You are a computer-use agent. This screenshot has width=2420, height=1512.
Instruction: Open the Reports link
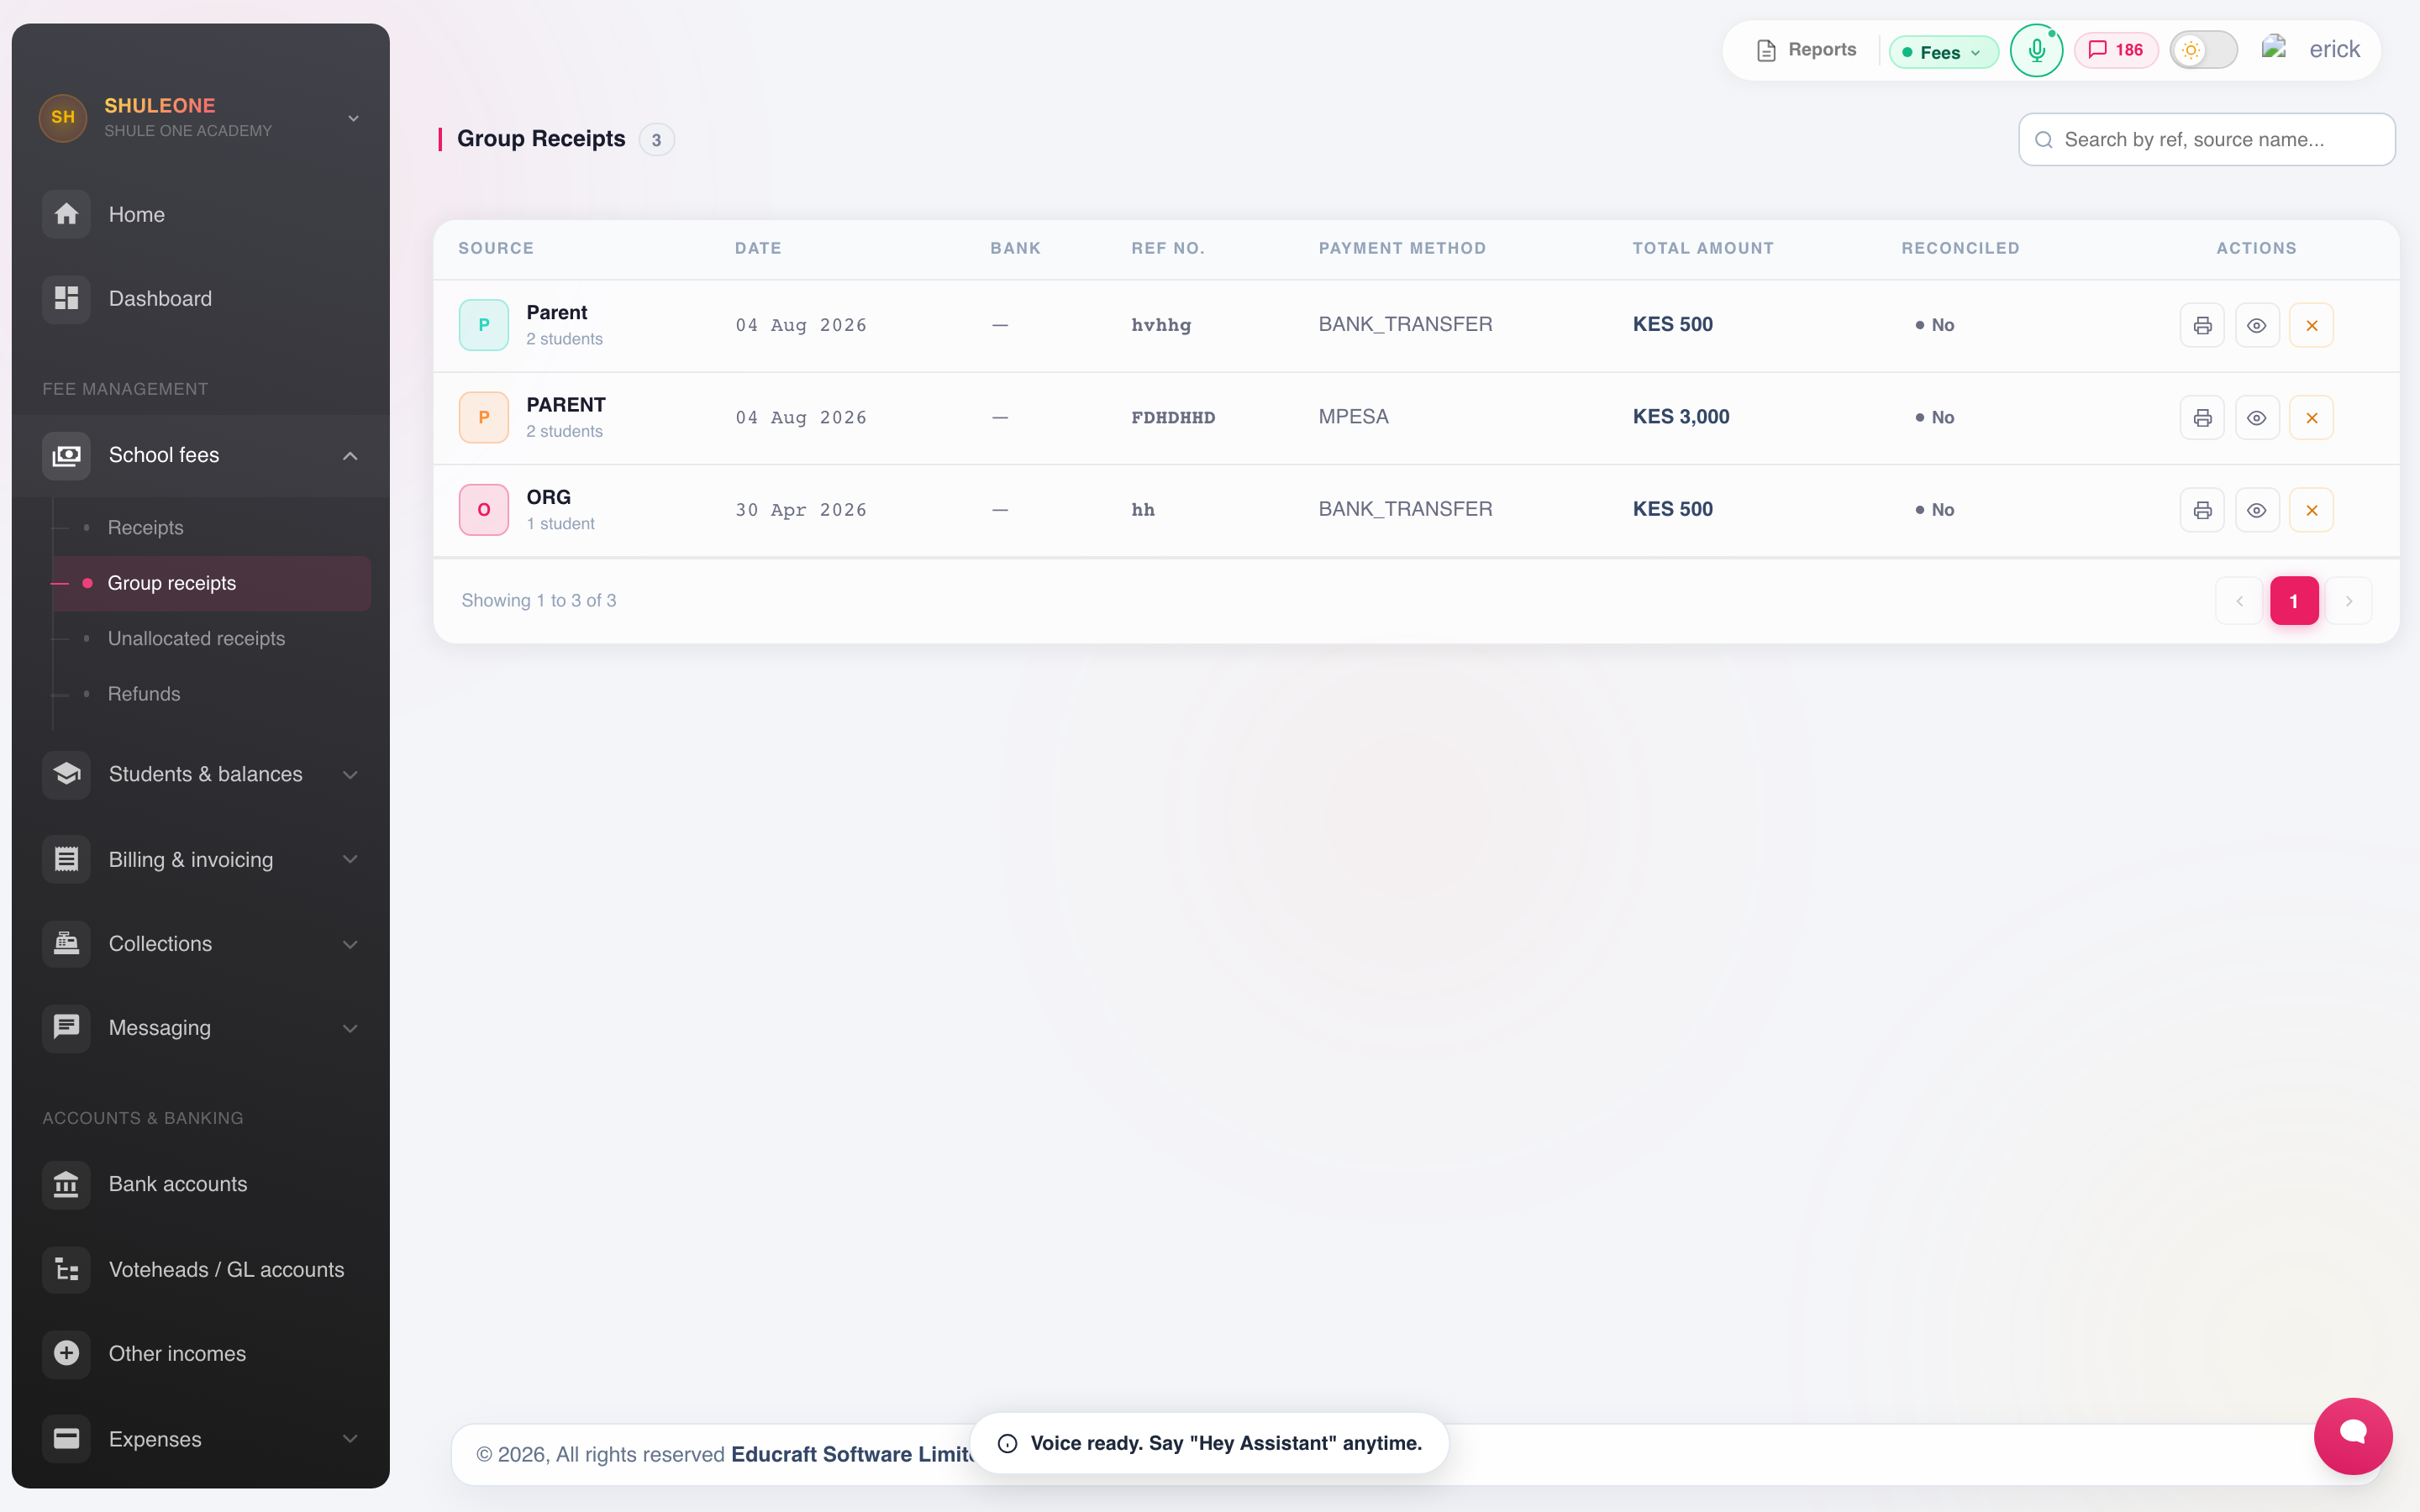[x=1806, y=50]
